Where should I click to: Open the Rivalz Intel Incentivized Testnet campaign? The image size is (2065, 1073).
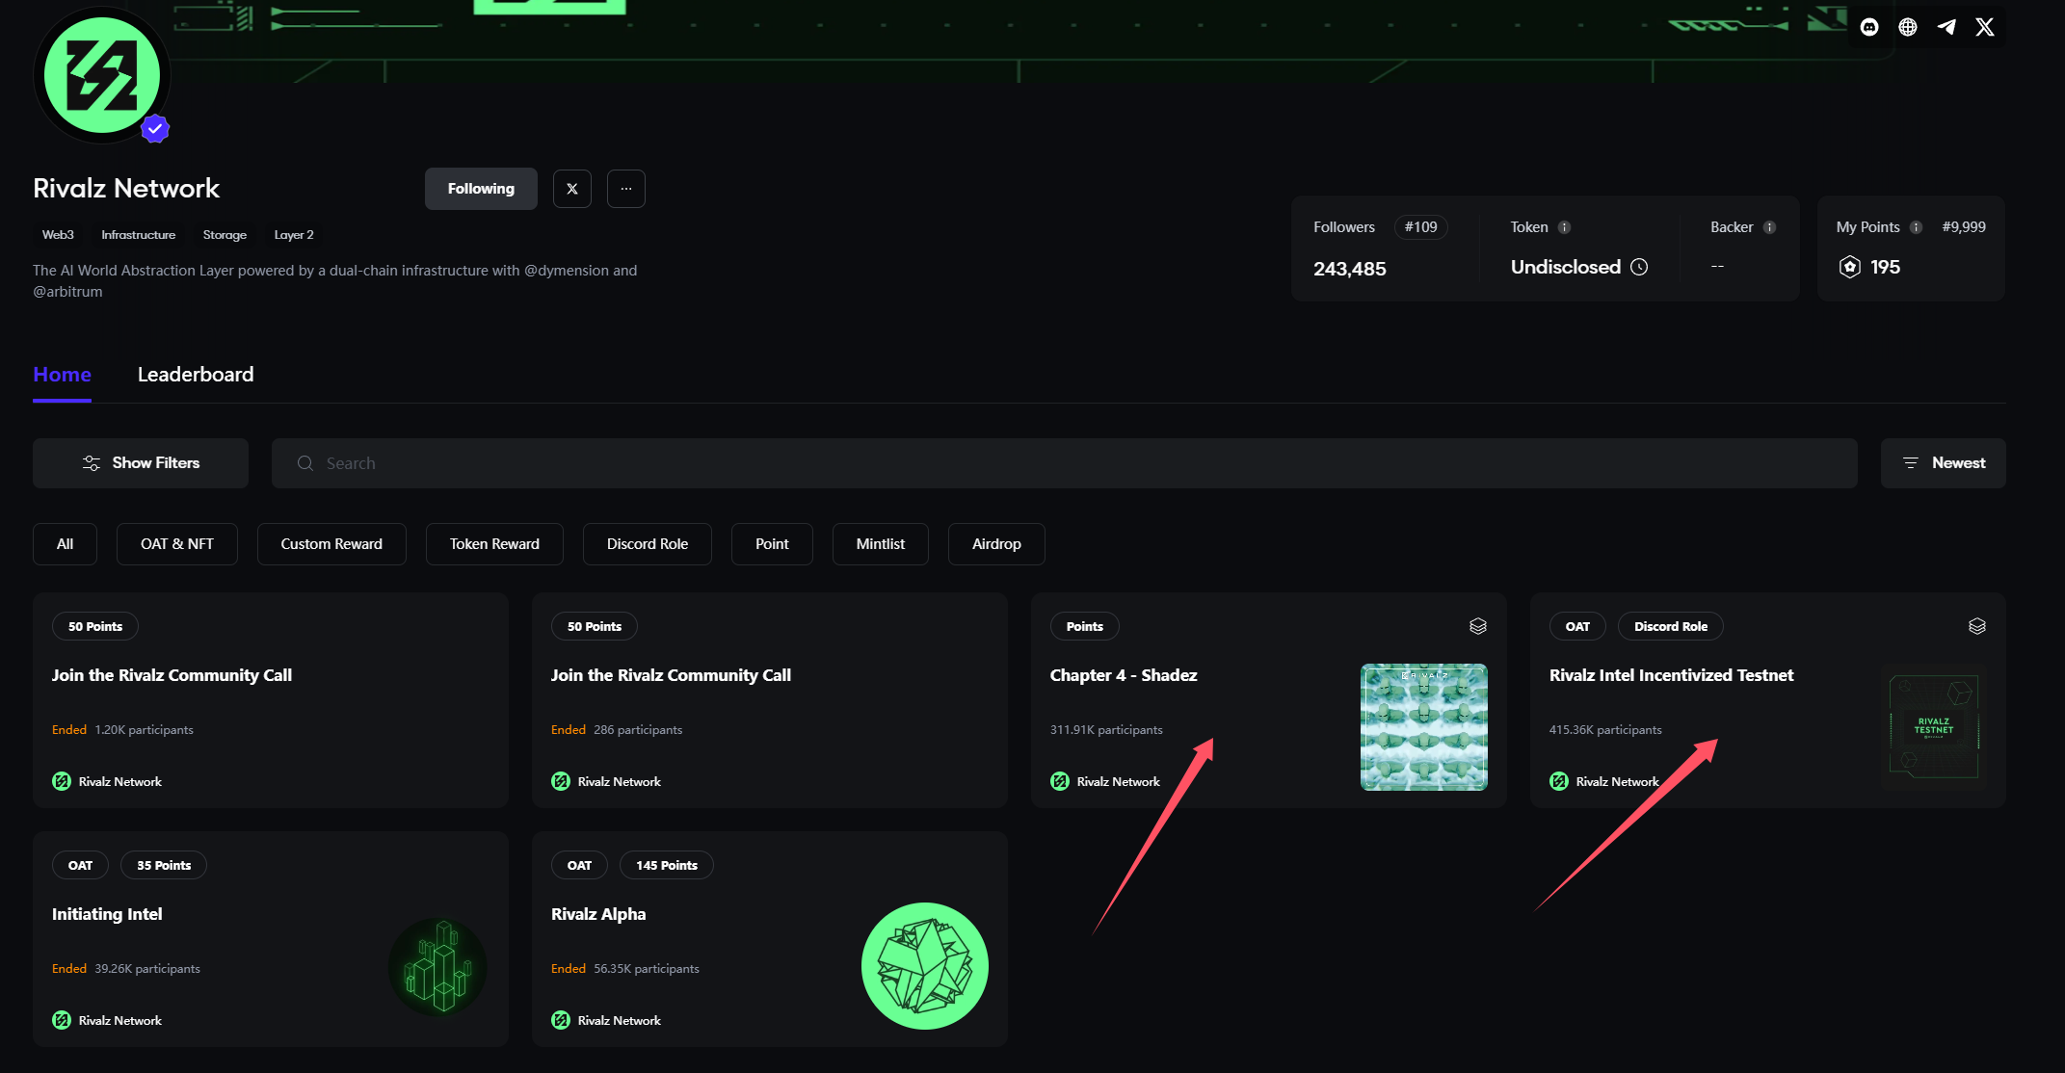[x=1768, y=700]
